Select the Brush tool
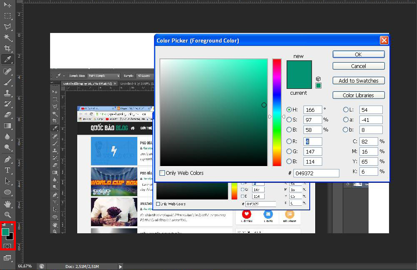This screenshot has height=270, width=417. [x=8, y=82]
